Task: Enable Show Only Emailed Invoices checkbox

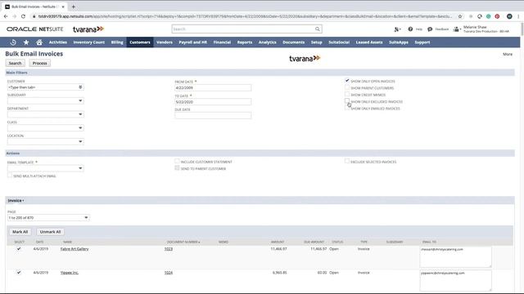Action: click(347, 108)
